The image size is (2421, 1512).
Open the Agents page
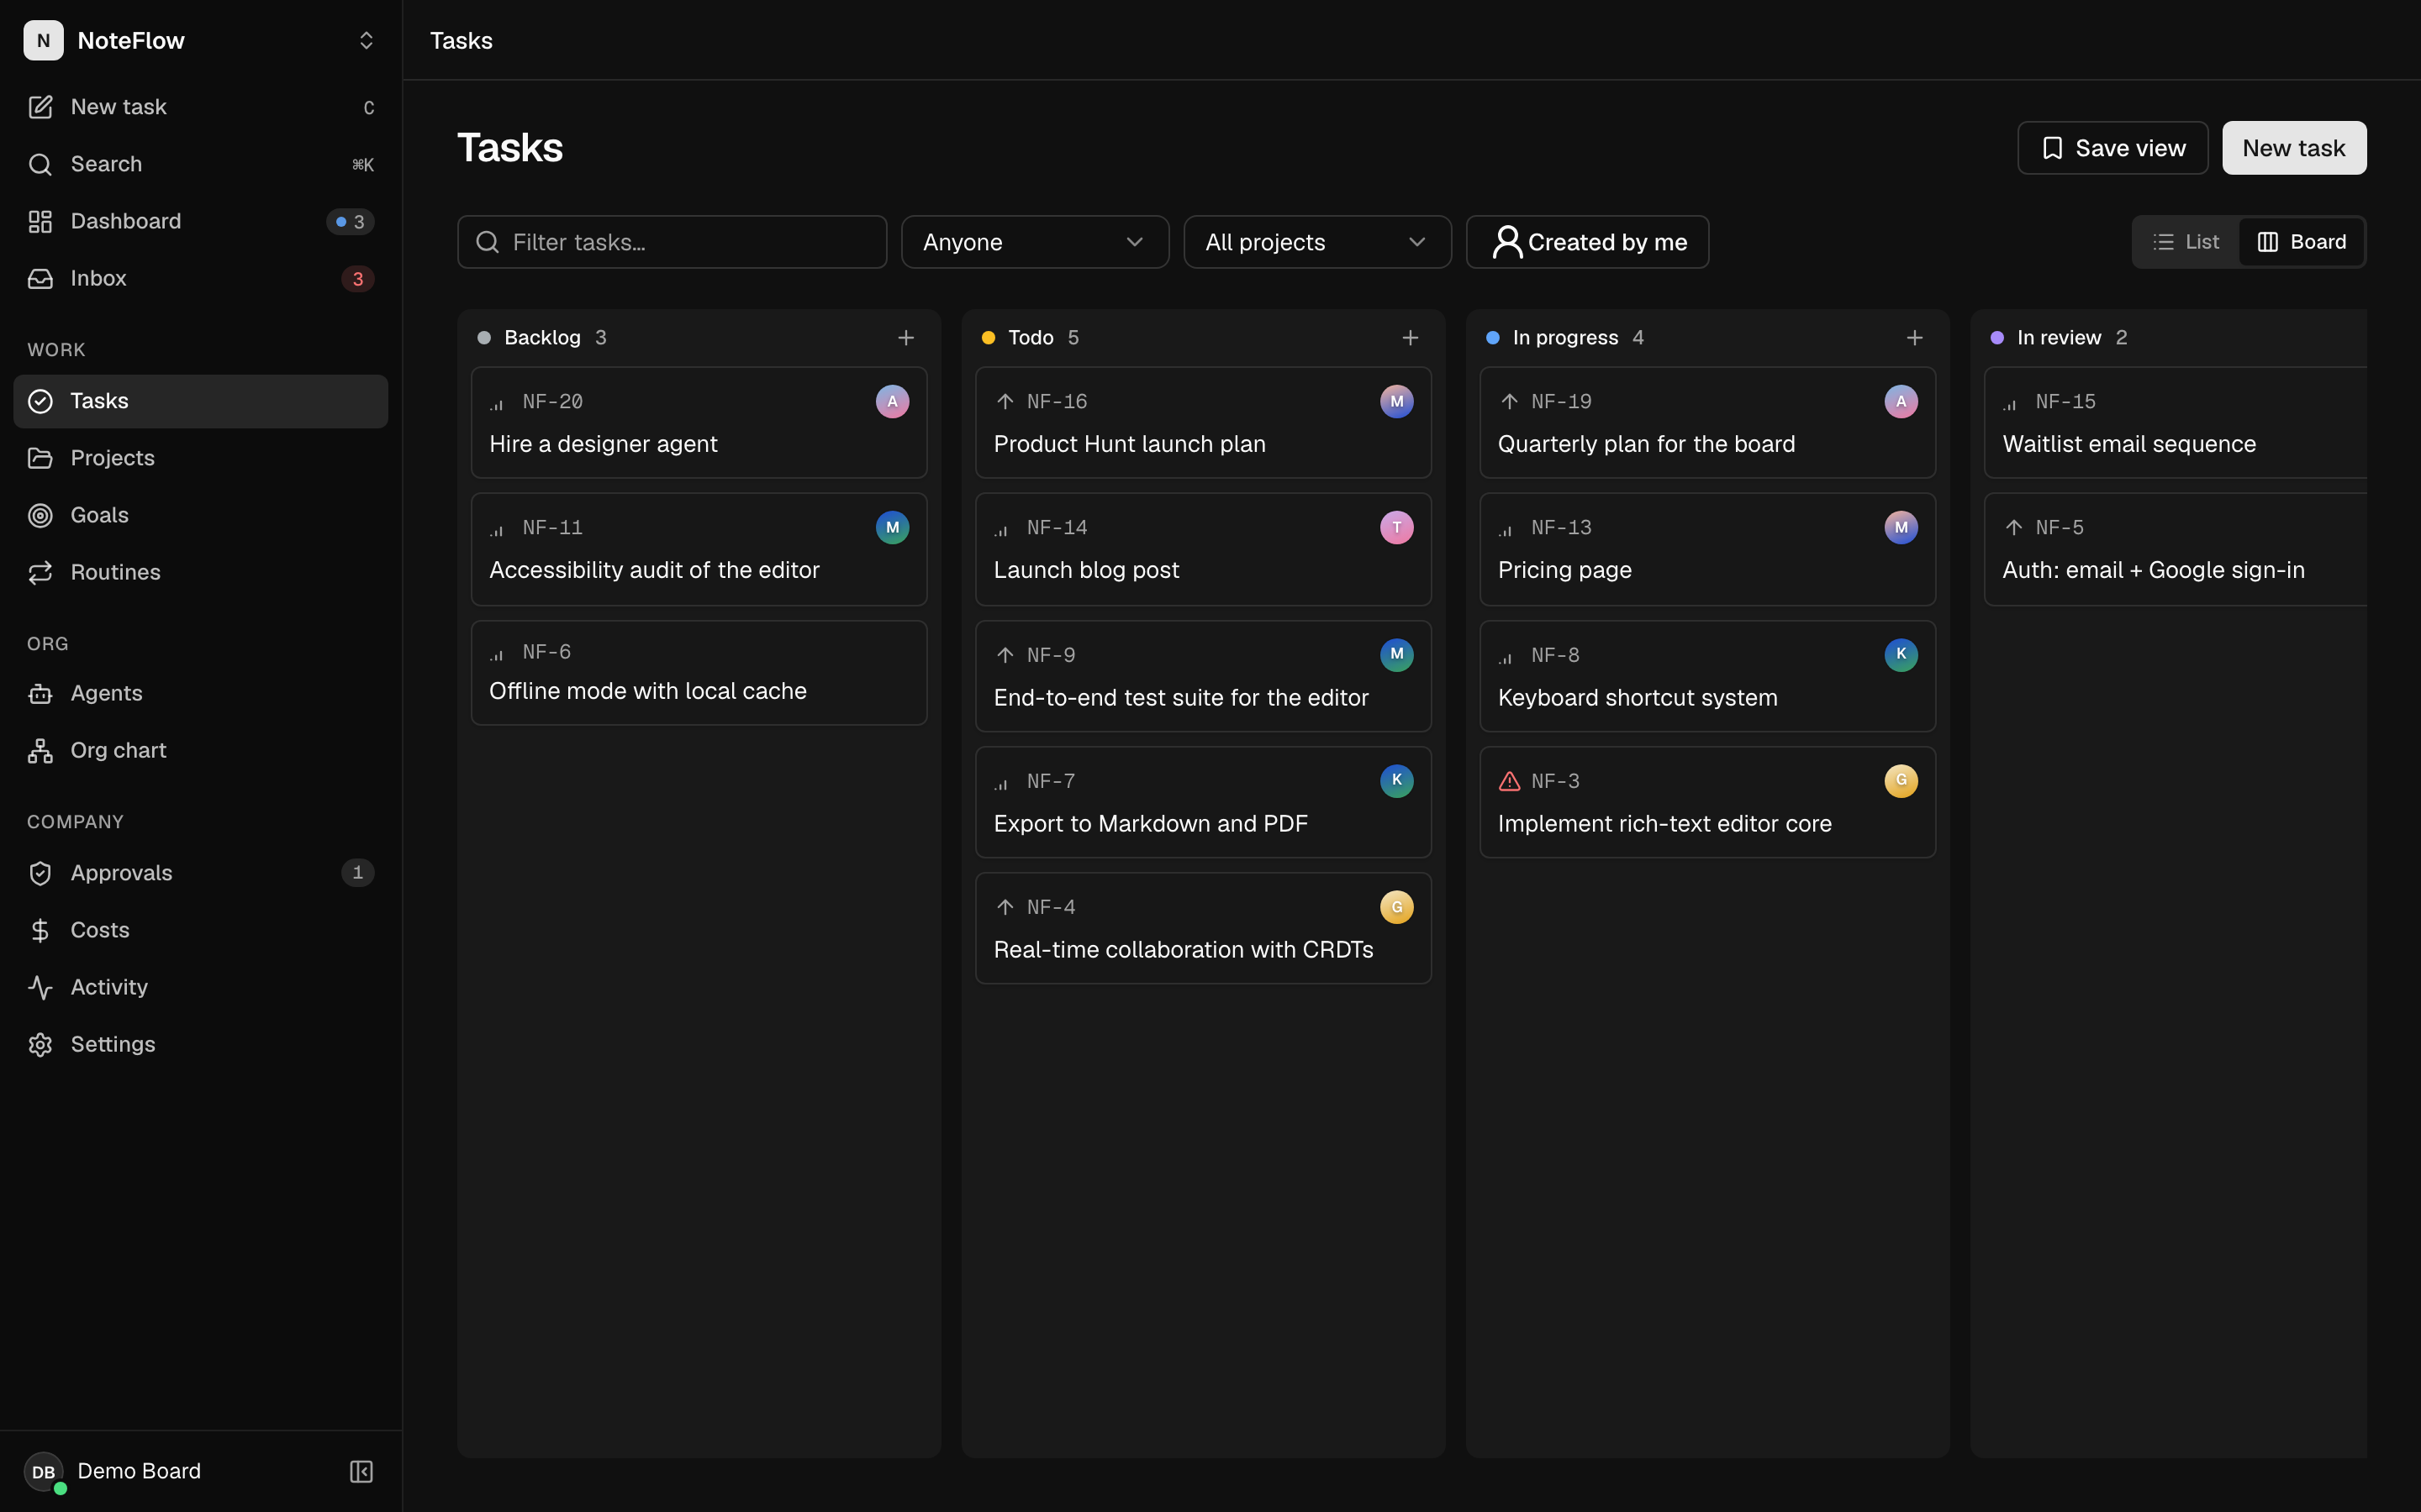tap(201, 693)
